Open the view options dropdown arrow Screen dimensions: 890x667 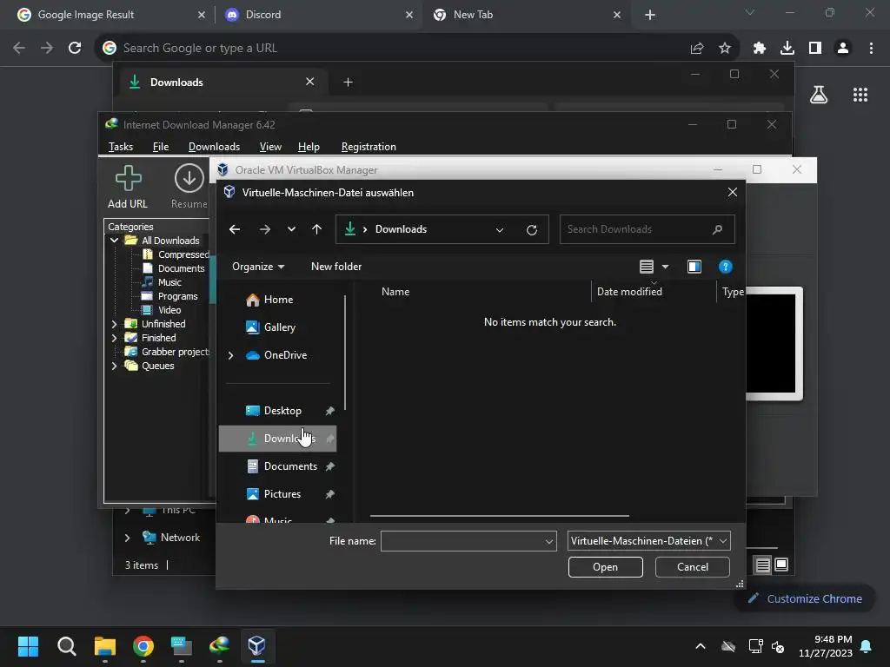(665, 267)
